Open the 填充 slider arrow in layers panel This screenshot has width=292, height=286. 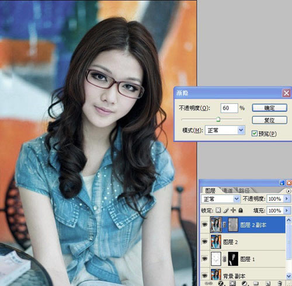[x=287, y=211]
